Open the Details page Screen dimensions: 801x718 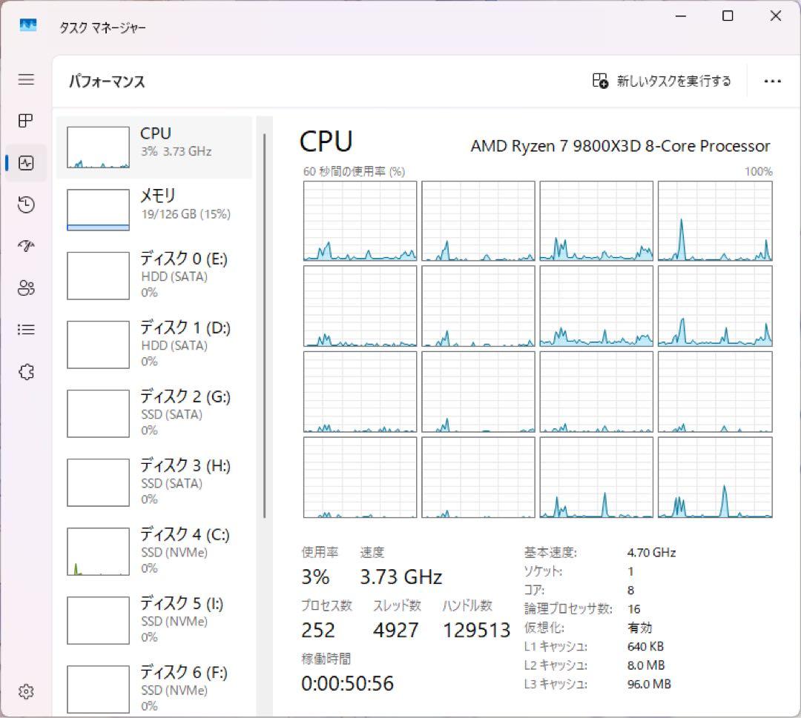[x=26, y=329]
